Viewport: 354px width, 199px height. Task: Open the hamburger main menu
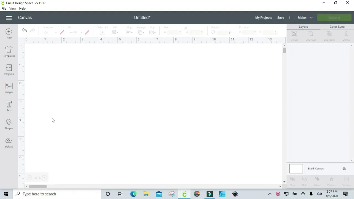point(9,18)
